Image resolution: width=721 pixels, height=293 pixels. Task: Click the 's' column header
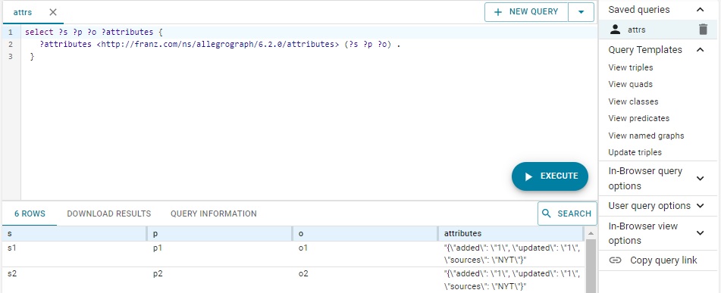point(74,234)
